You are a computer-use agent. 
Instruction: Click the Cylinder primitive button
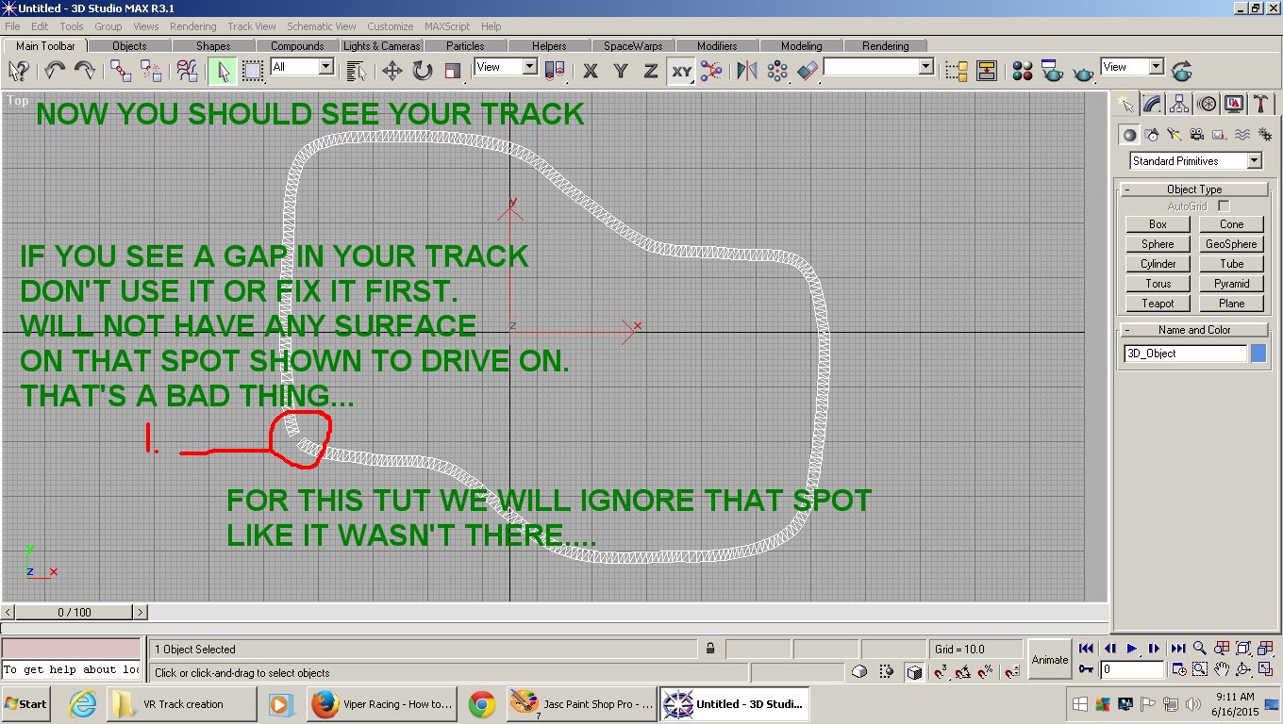[1158, 264]
